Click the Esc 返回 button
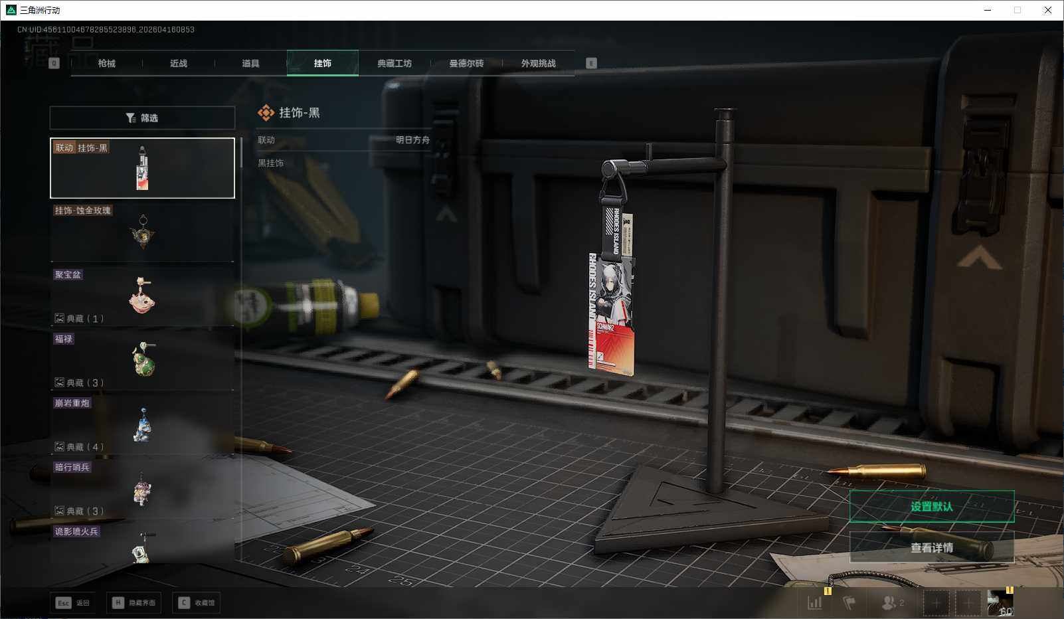Screen dimensions: 1064x619 [72, 603]
